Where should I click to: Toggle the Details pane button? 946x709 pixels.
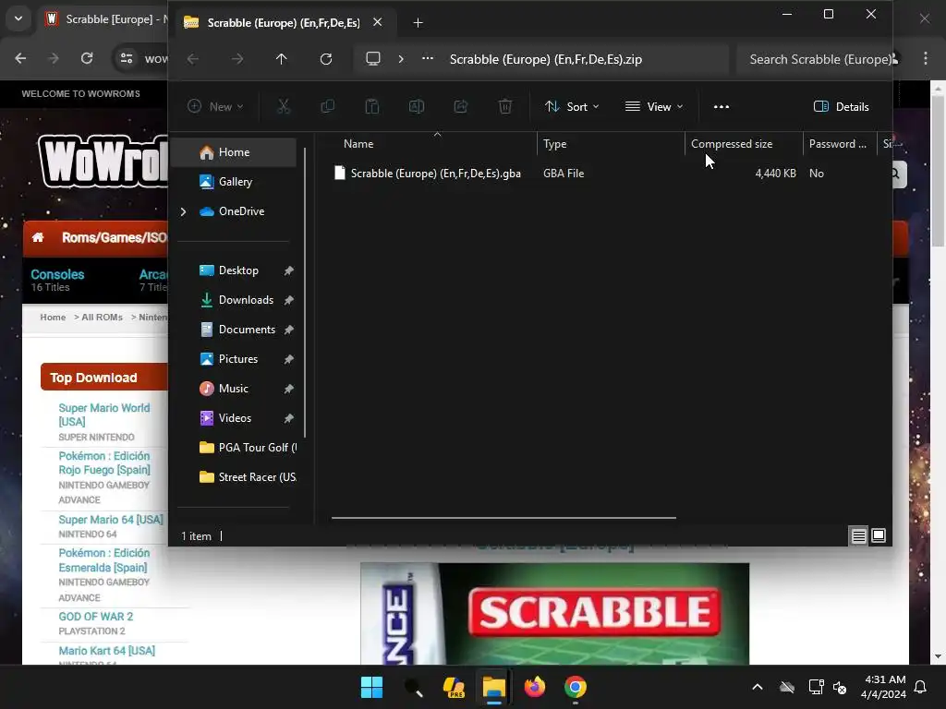[x=841, y=107]
